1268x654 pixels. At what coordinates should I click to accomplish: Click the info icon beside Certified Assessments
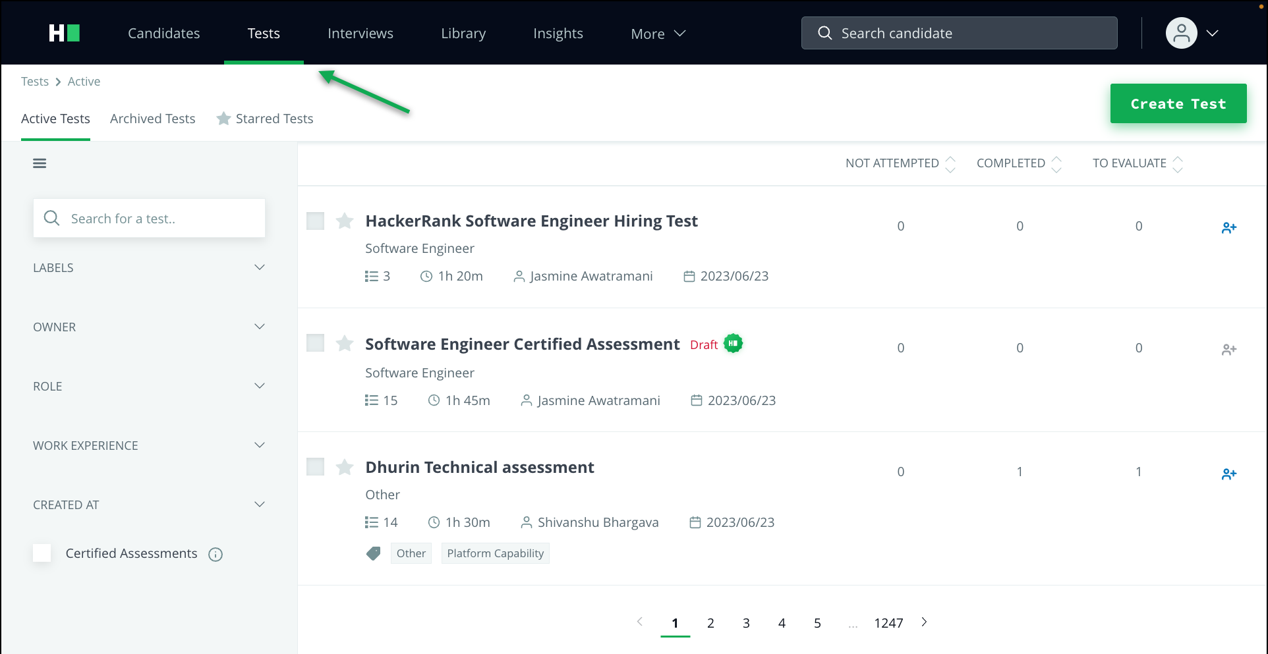click(216, 555)
